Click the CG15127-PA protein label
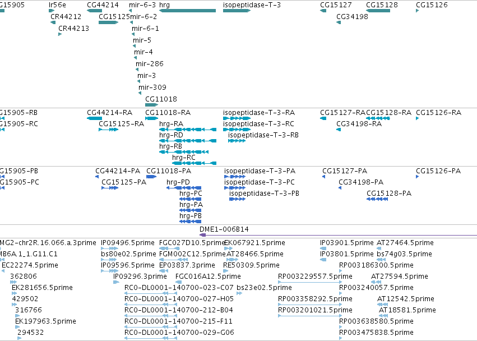Viewport: 477px width, 341px height. point(345,171)
